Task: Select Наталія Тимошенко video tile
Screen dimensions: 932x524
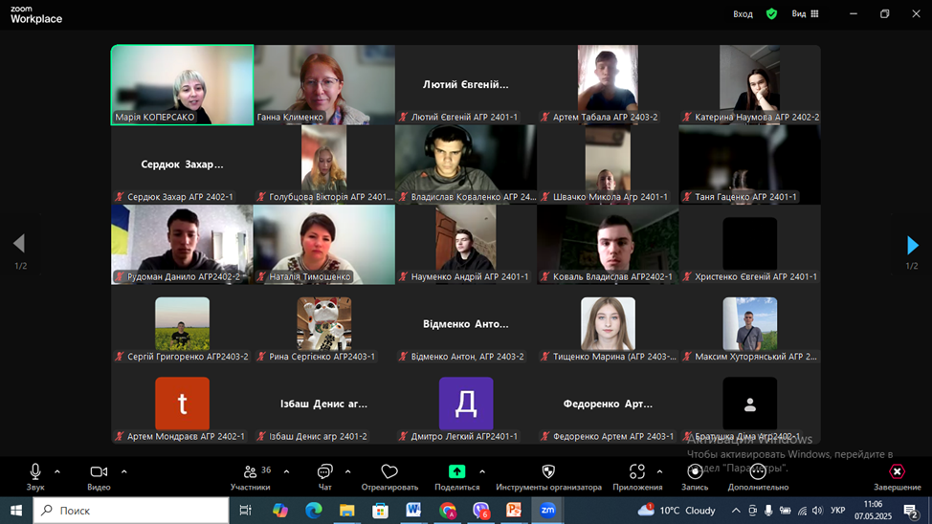Action: point(324,244)
